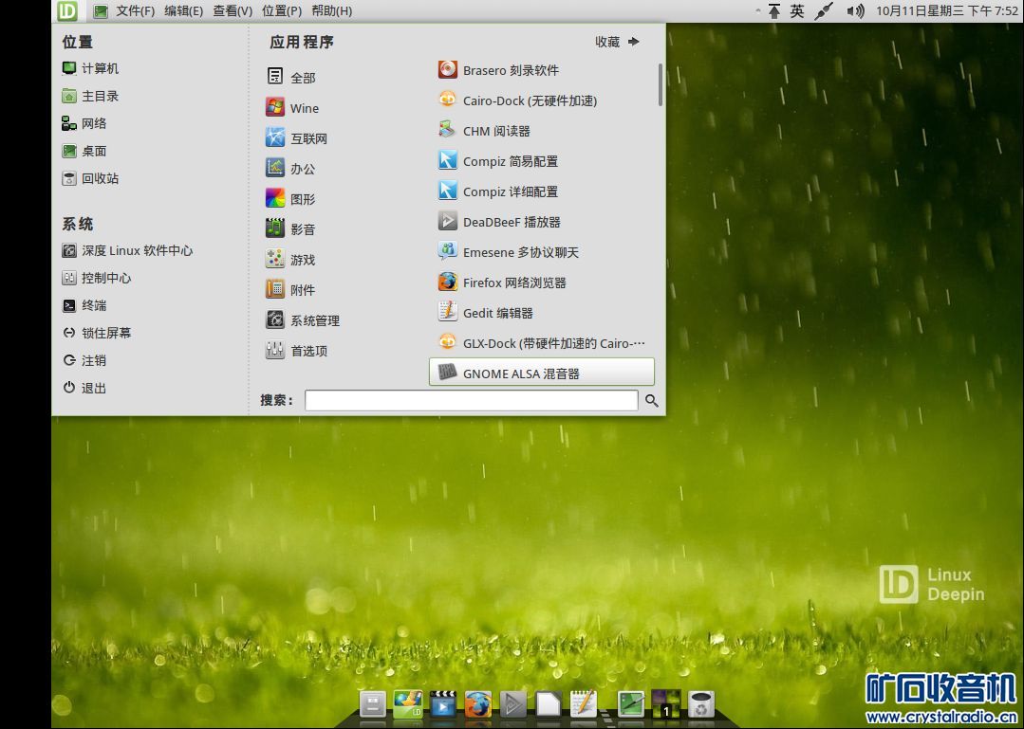The height and width of the screenshot is (729, 1024).
Task: Click inside the 搜索 search field
Action: tap(471, 400)
